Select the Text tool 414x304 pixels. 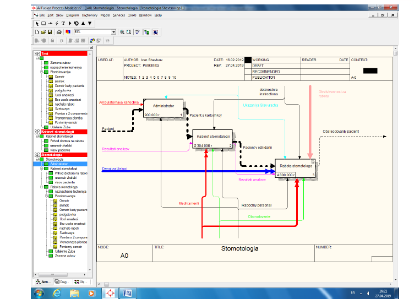pos(63,24)
